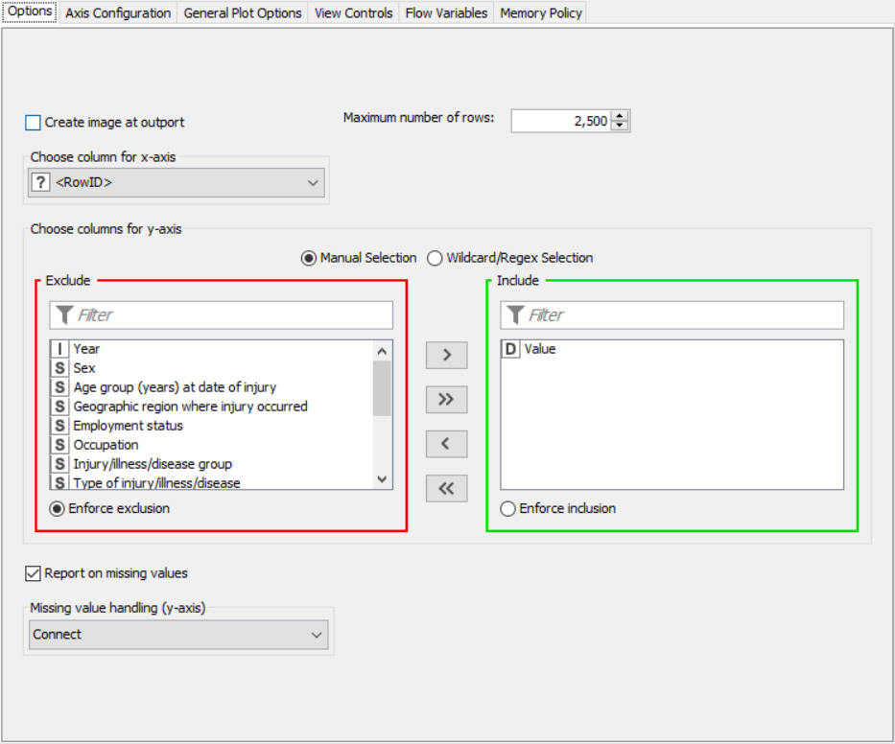Image resolution: width=895 pixels, height=744 pixels.
Task: Select Value in the Include list
Action: click(x=672, y=349)
